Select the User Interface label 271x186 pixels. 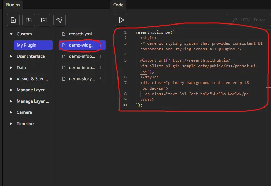(x=31, y=56)
